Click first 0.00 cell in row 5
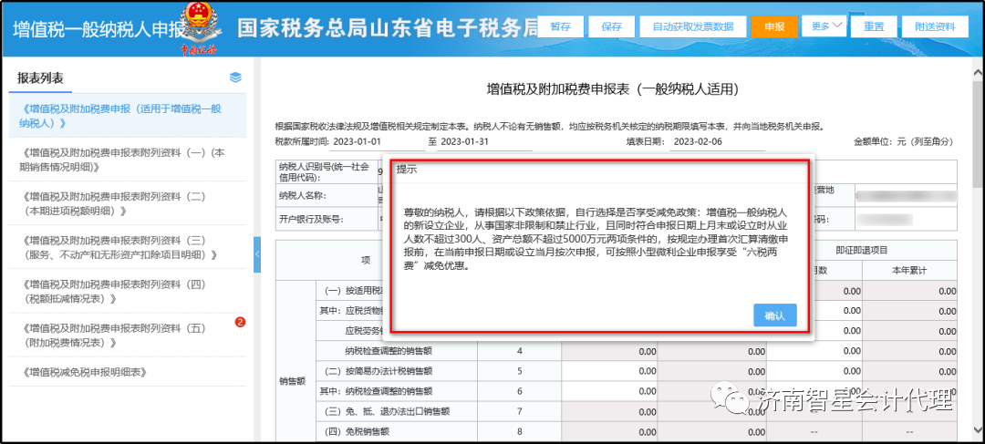 point(609,372)
